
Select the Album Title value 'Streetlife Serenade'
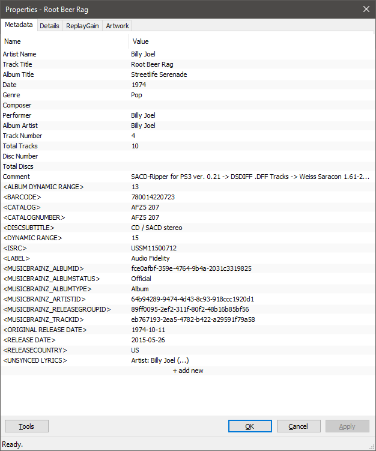point(159,74)
